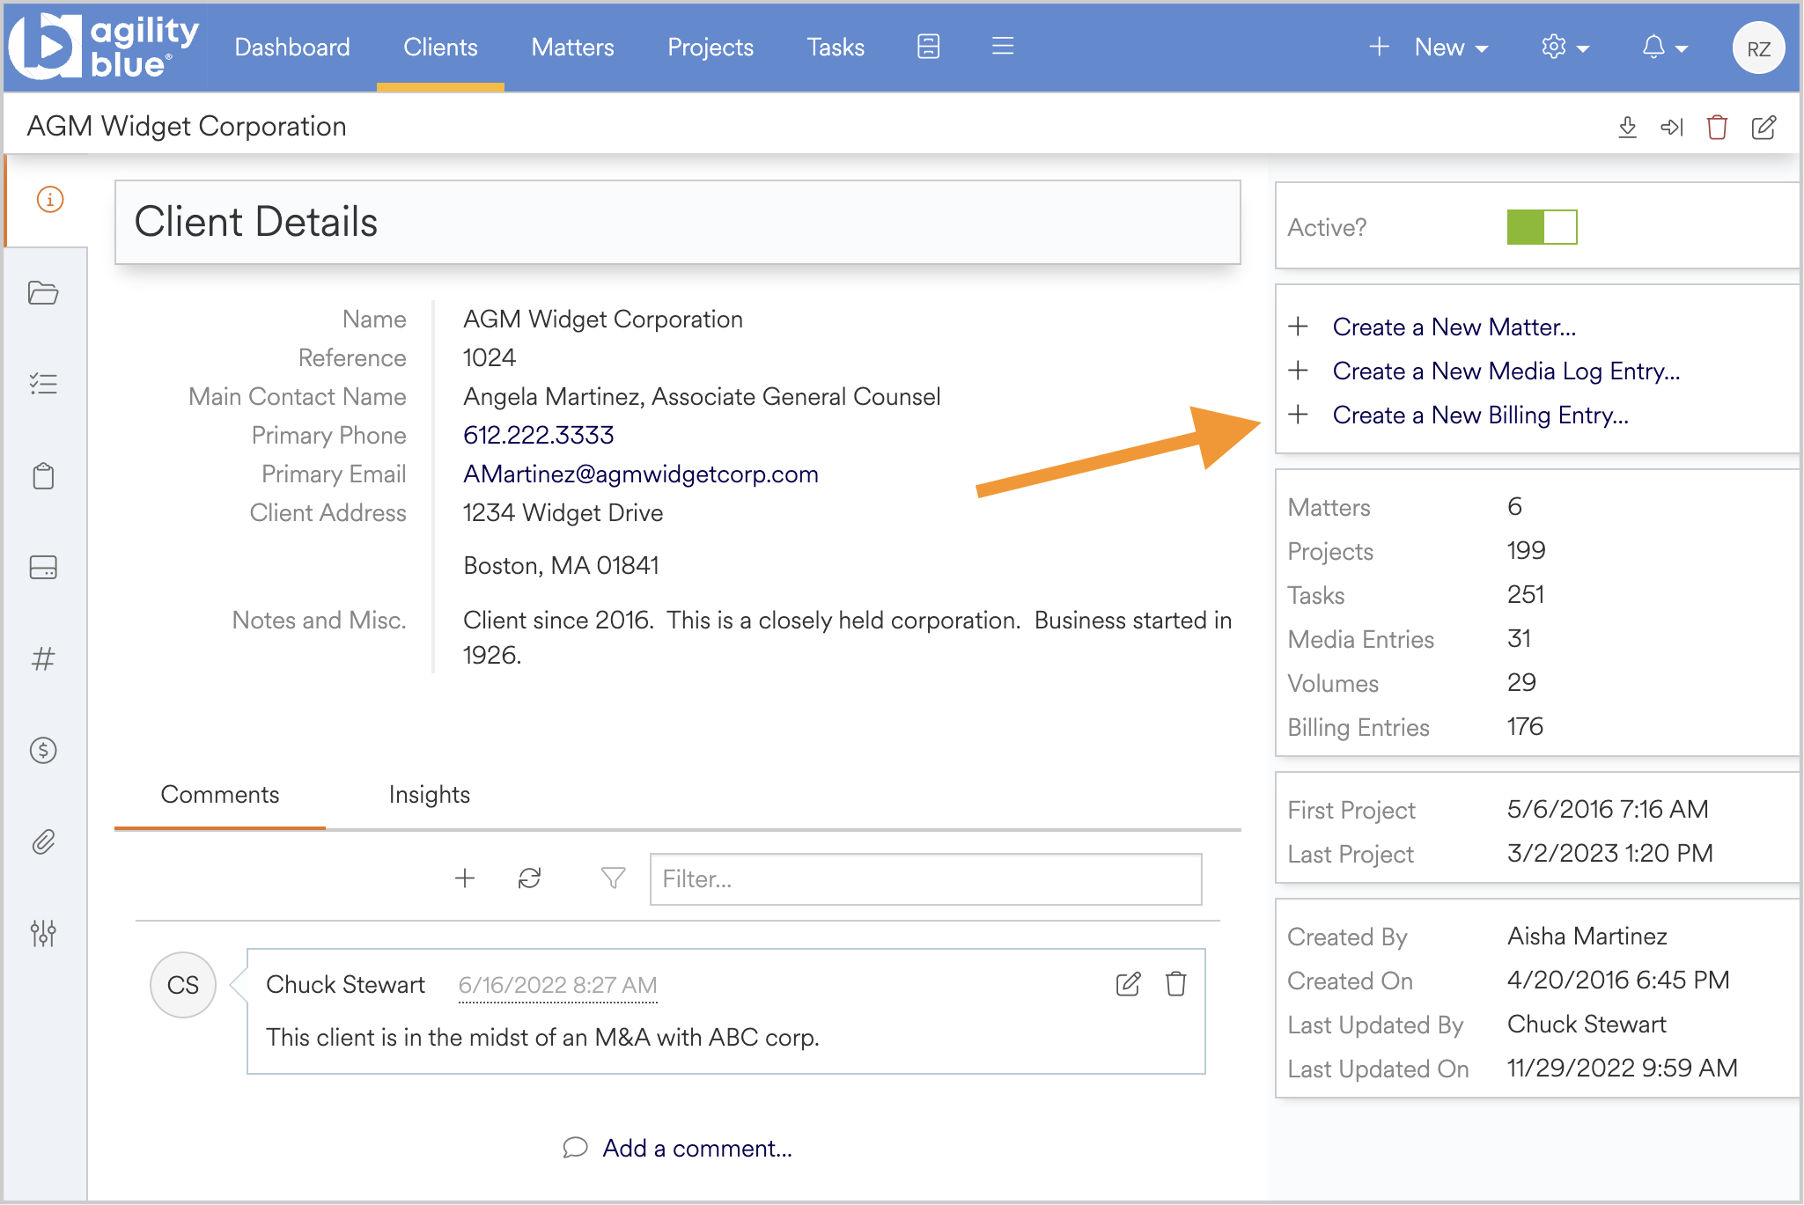Click the AMartinez@agmwidgetcorp.com email link

(640, 474)
